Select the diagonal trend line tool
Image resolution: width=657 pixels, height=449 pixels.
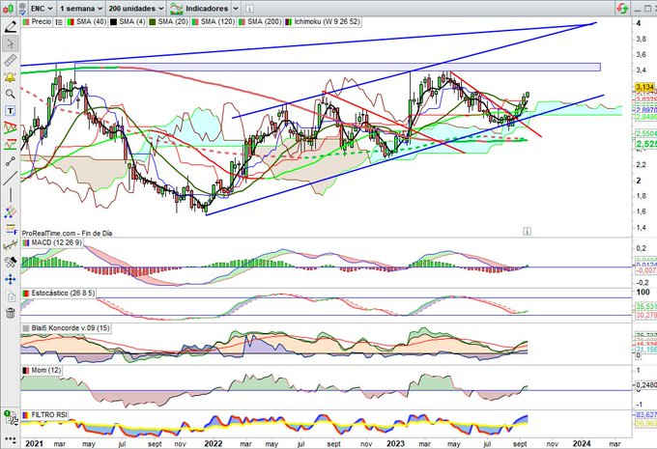coord(10,178)
